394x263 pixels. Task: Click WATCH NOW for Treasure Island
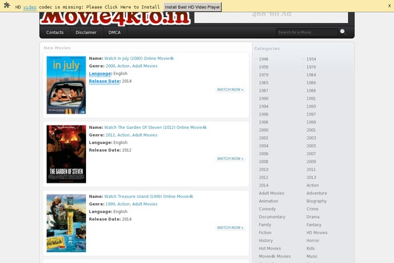230,227
